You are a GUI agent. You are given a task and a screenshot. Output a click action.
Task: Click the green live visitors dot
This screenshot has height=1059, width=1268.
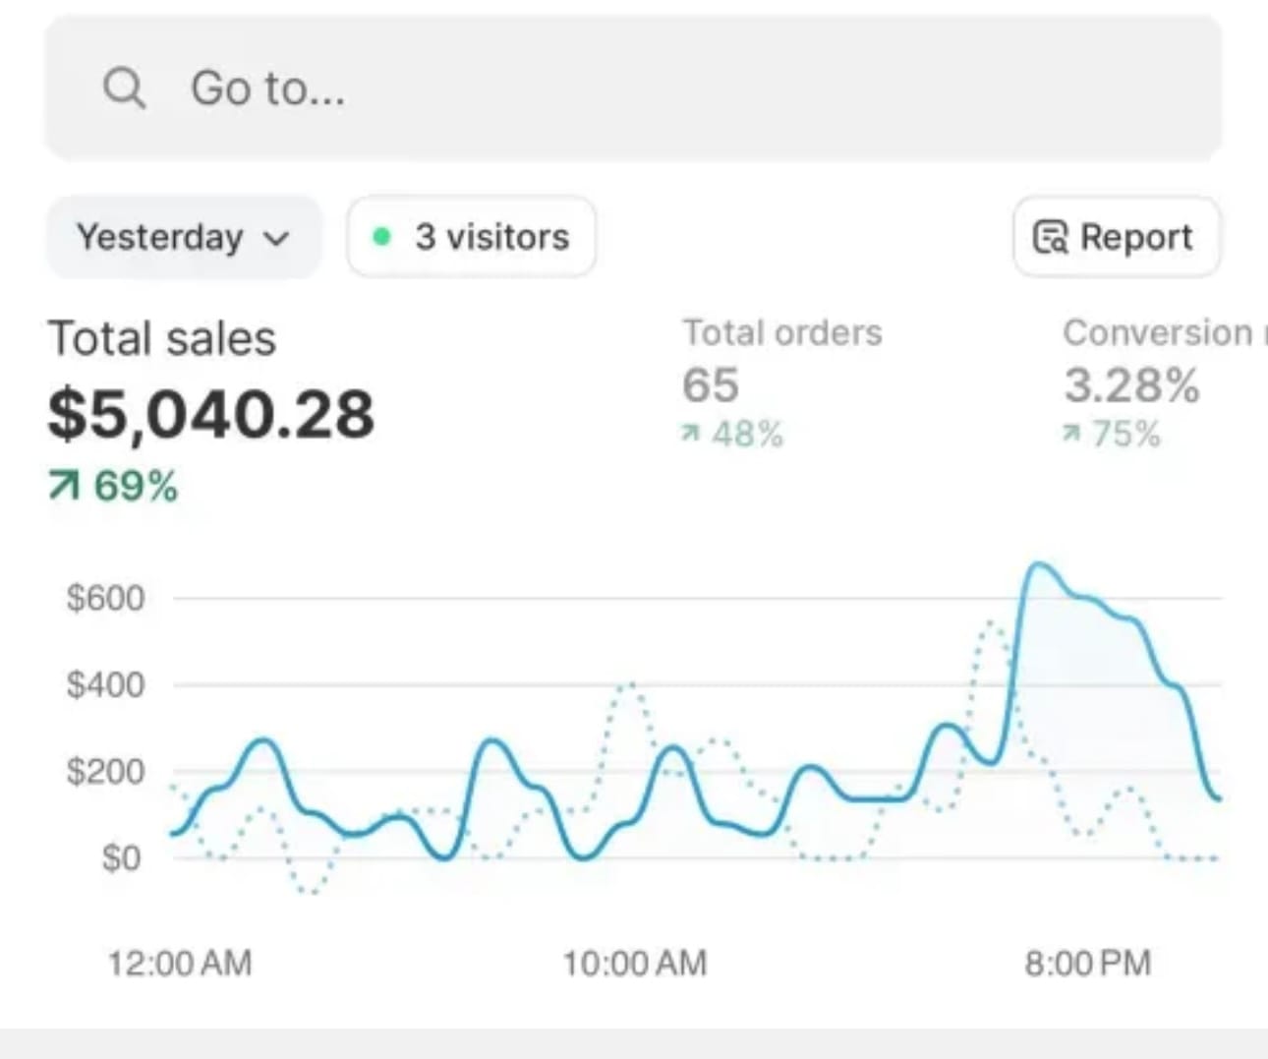[382, 237]
